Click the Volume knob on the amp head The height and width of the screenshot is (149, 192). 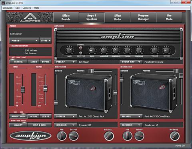tap(154, 50)
